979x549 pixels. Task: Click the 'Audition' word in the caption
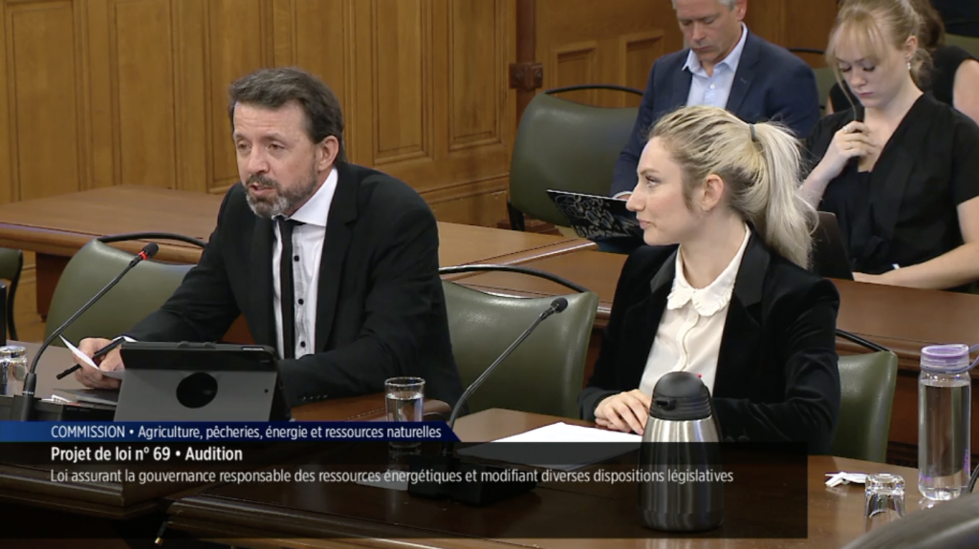pos(213,454)
